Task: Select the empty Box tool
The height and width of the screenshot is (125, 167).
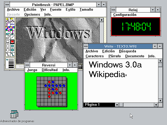Action: [8, 42]
